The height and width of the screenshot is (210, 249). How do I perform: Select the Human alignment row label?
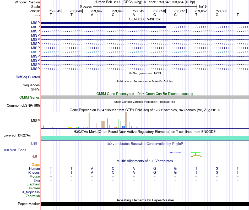point(34,168)
